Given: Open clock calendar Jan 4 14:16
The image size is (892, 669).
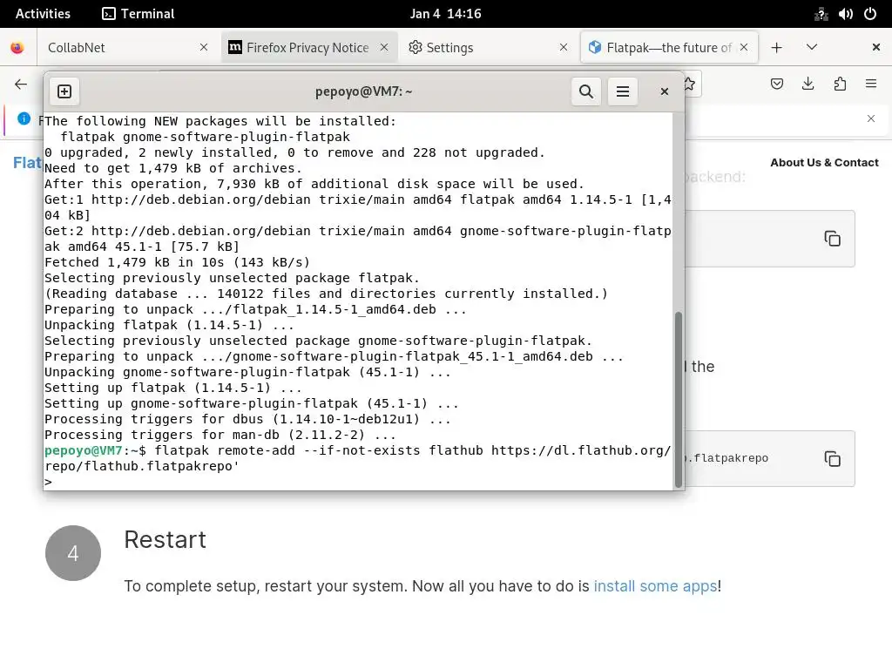Looking at the screenshot, I should pos(445,14).
